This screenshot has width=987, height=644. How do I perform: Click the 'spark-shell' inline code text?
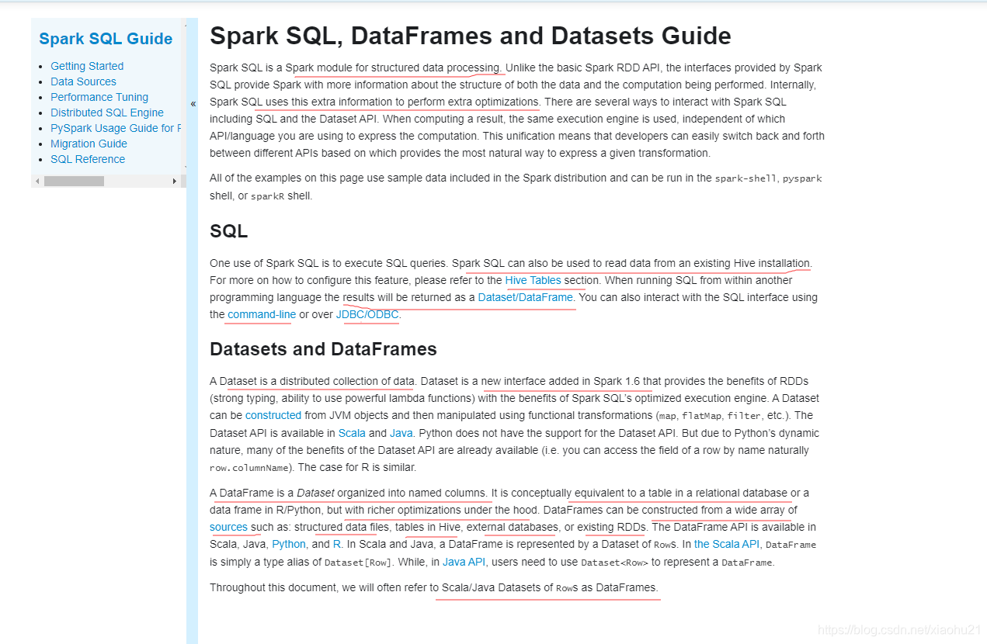(745, 178)
